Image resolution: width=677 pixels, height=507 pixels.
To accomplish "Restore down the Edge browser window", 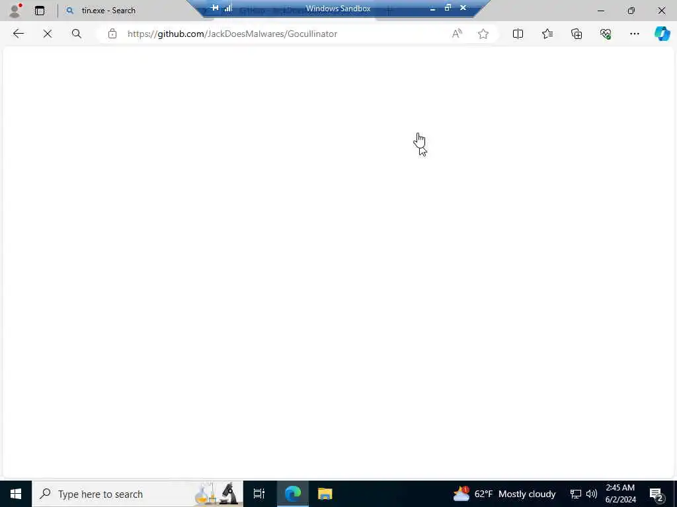I will click(631, 11).
